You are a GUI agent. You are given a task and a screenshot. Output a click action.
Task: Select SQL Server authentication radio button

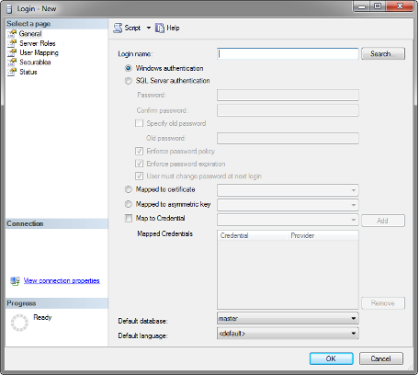[128, 81]
